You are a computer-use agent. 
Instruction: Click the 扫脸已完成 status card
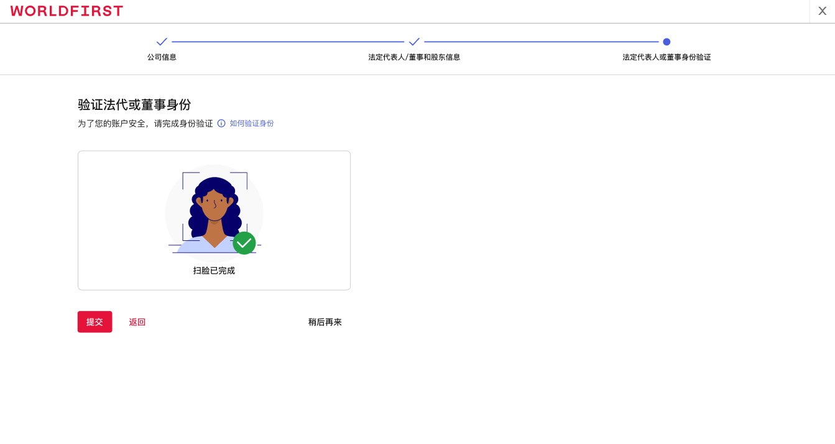(214, 220)
